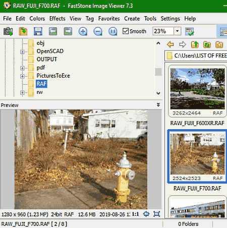
Task: Click the FastStone eye application icon
Action: point(7,6)
